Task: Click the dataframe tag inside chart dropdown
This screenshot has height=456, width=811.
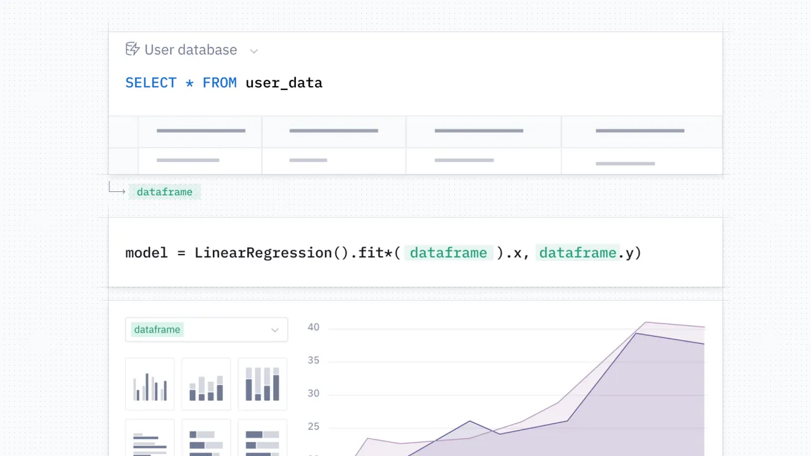Action: [x=157, y=329]
